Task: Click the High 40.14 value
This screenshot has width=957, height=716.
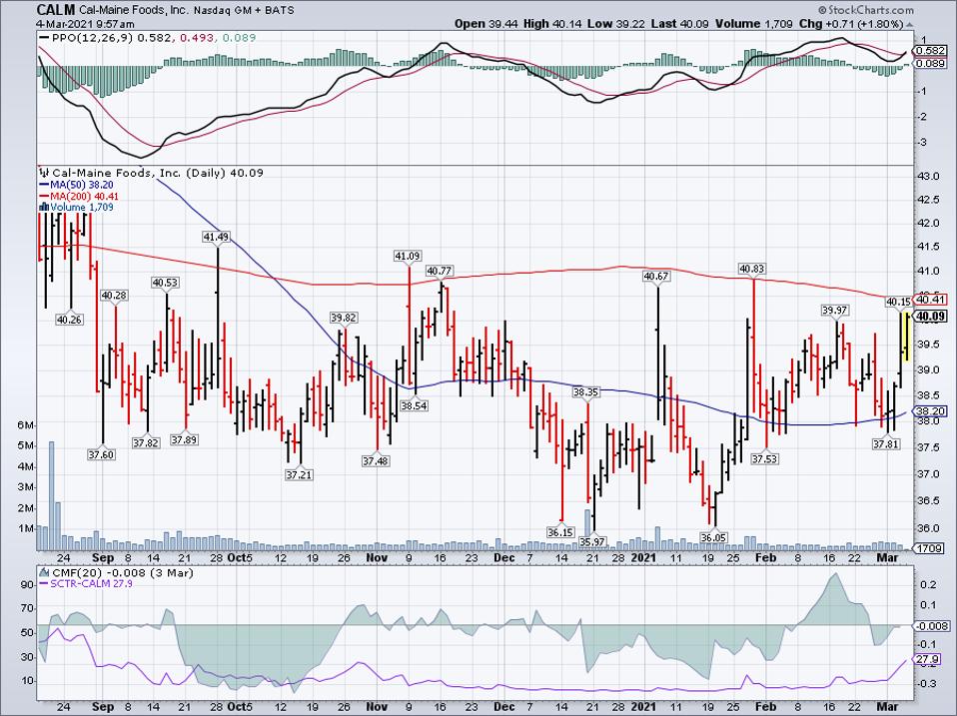Action: [x=553, y=24]
